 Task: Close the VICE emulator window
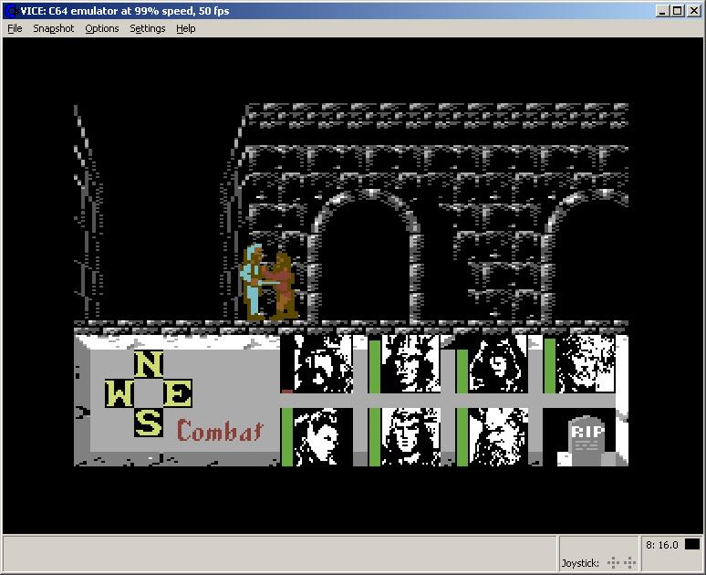[x=694, y=11]
